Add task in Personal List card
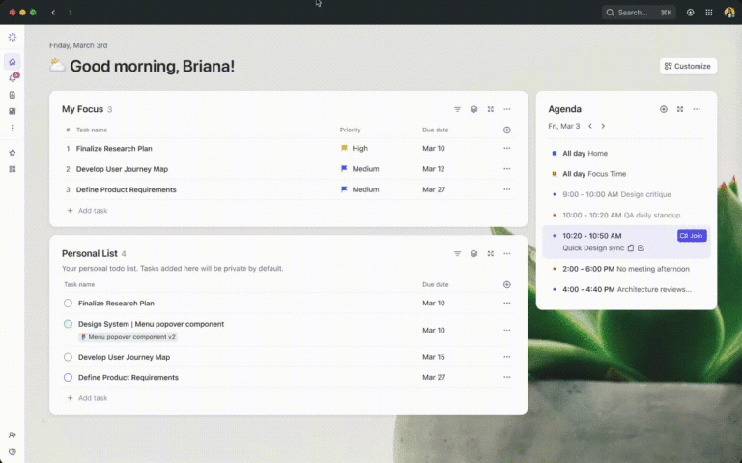 (x=88, y=398)
